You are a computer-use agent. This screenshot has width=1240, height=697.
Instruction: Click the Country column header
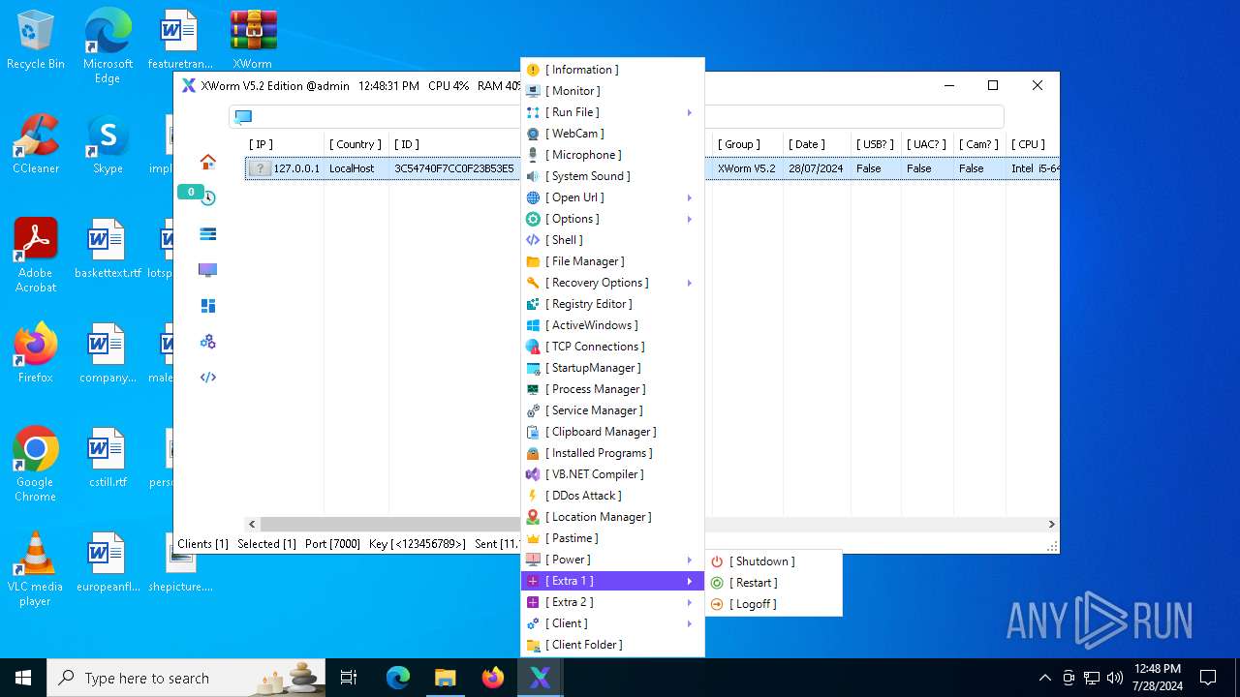pos(356,144)
